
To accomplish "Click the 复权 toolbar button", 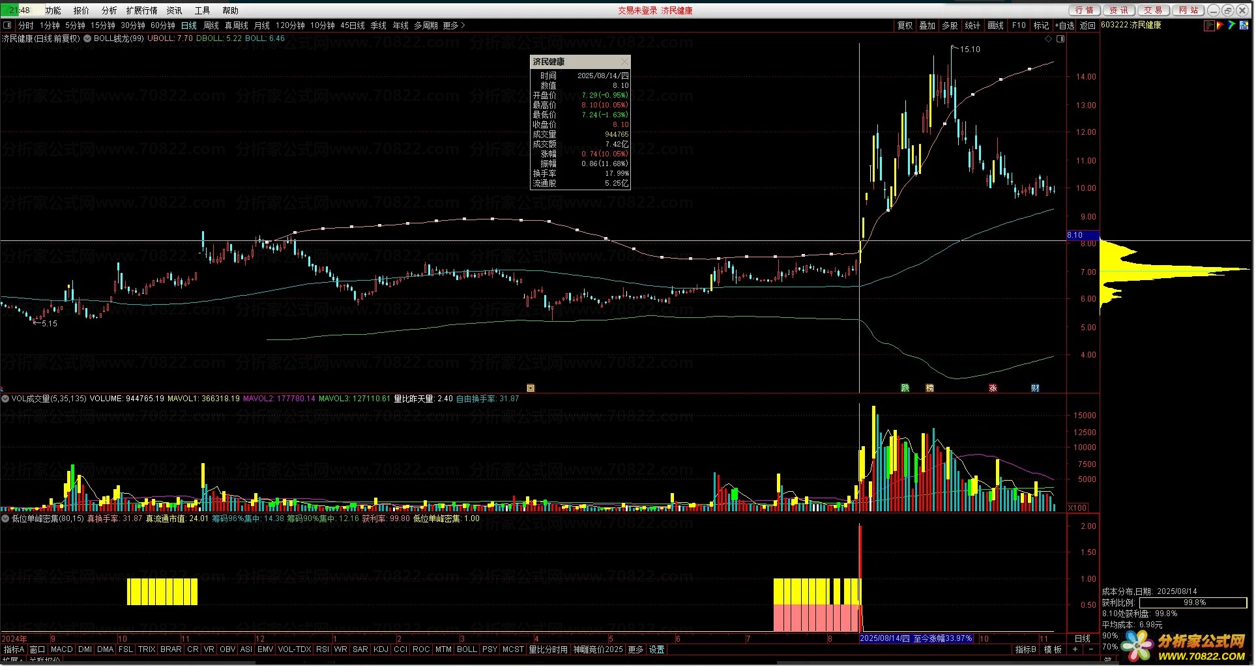I will coord(905,25).
